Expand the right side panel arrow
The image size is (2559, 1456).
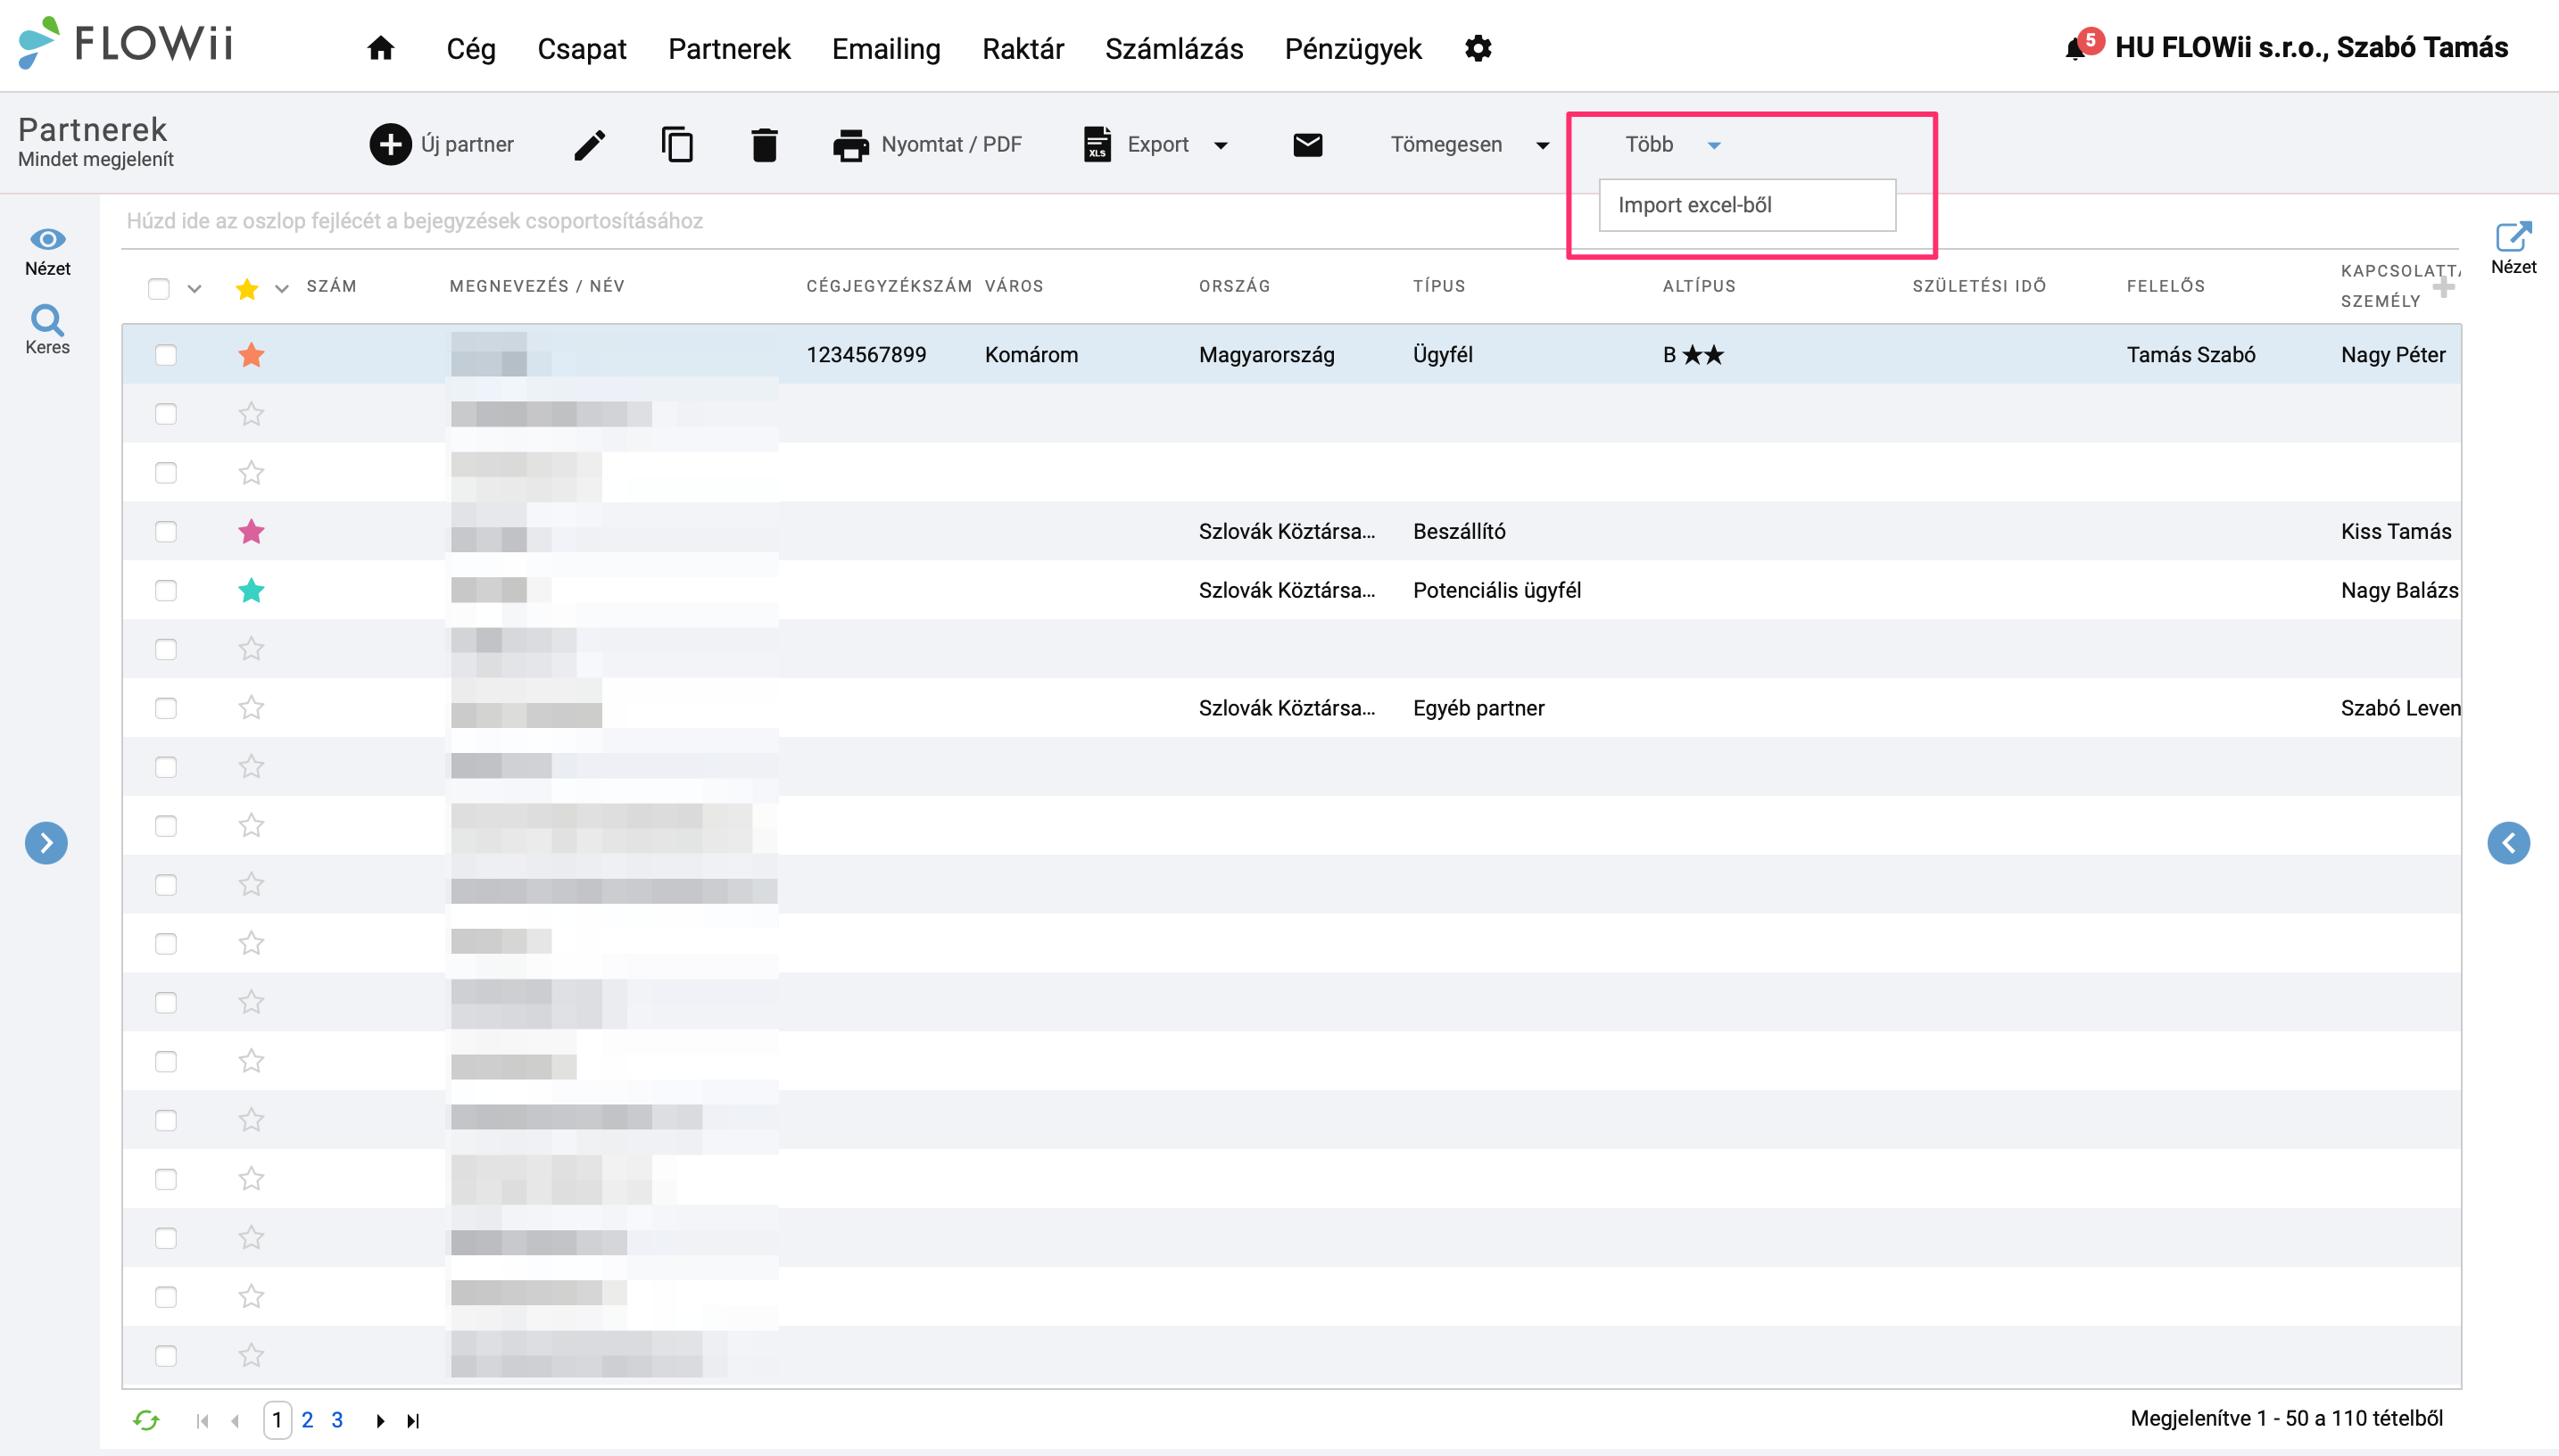[2508, 843]
